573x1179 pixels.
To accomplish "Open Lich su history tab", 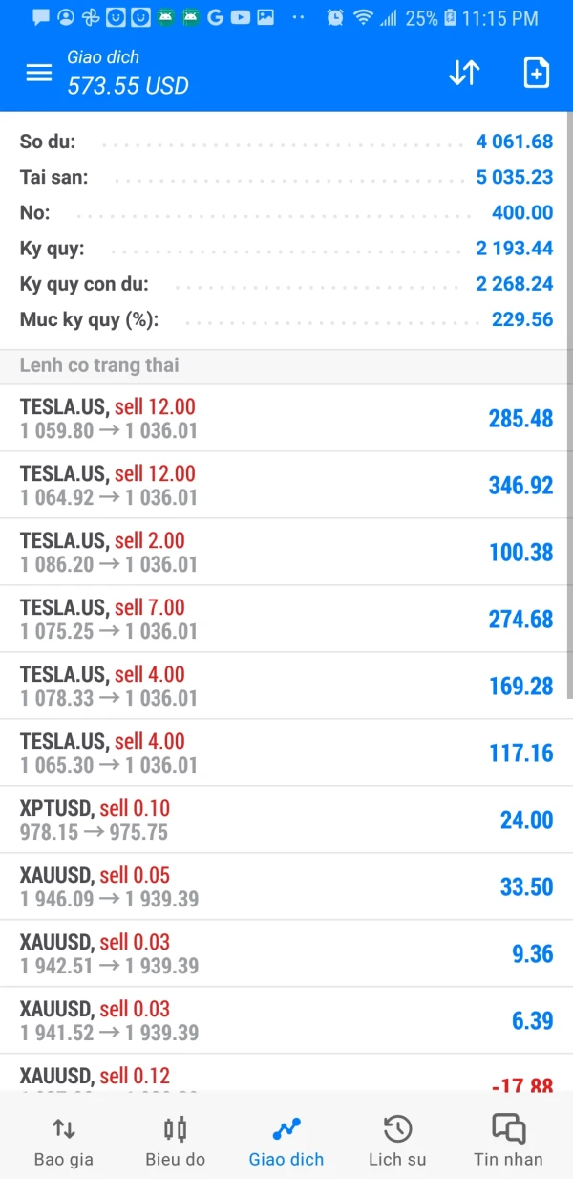I will pos(397,1141).
